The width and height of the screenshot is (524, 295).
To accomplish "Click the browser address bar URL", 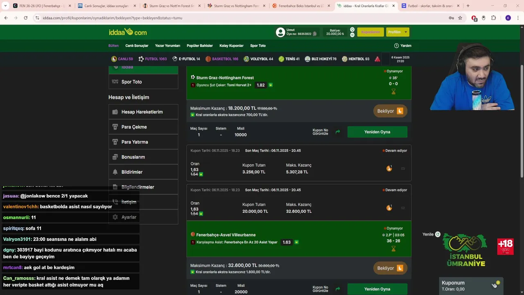I will click(x=113, y=18).
